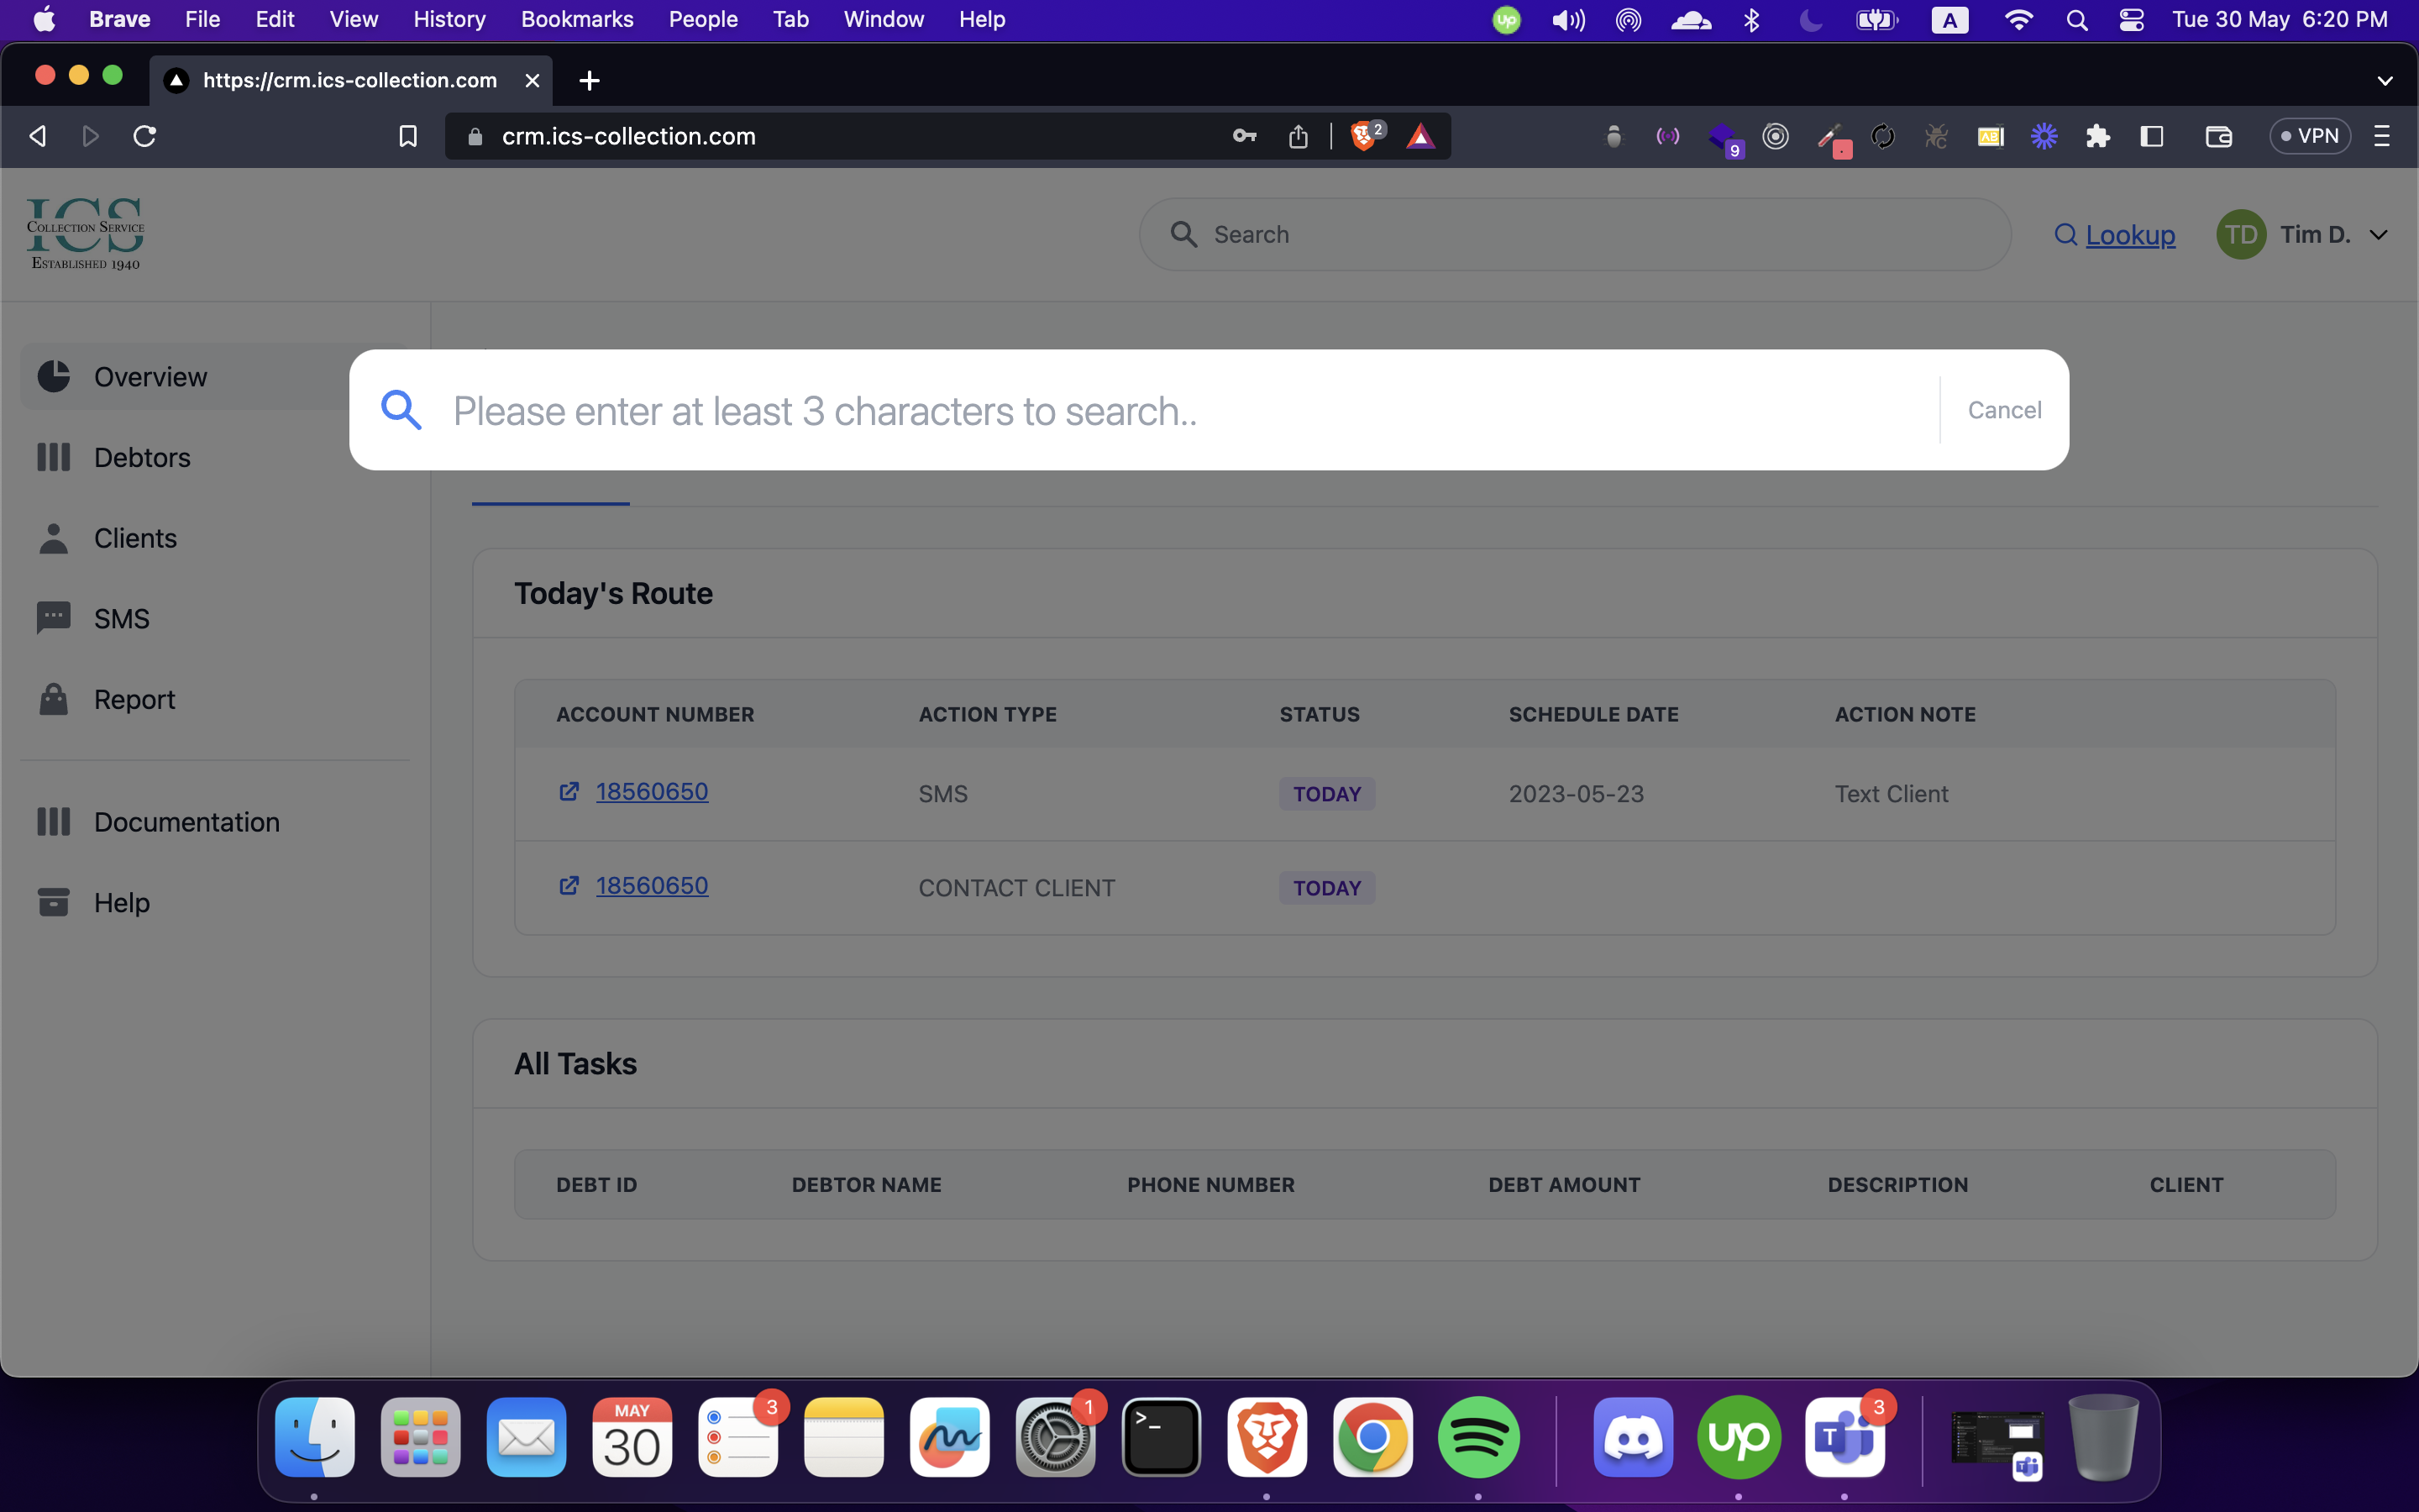Toggle Do Not Disturb moon in menu bar
This screenshot has height=1512, width=2419.
(x=1810, y=20)
